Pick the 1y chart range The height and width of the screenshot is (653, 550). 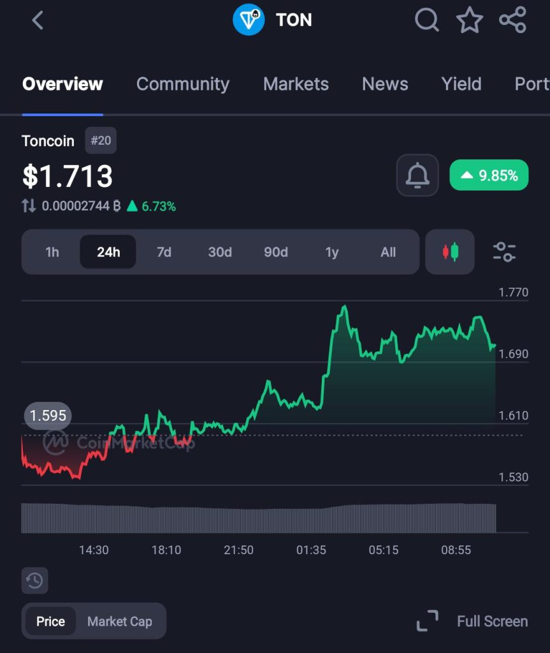[x=332, y=252]
